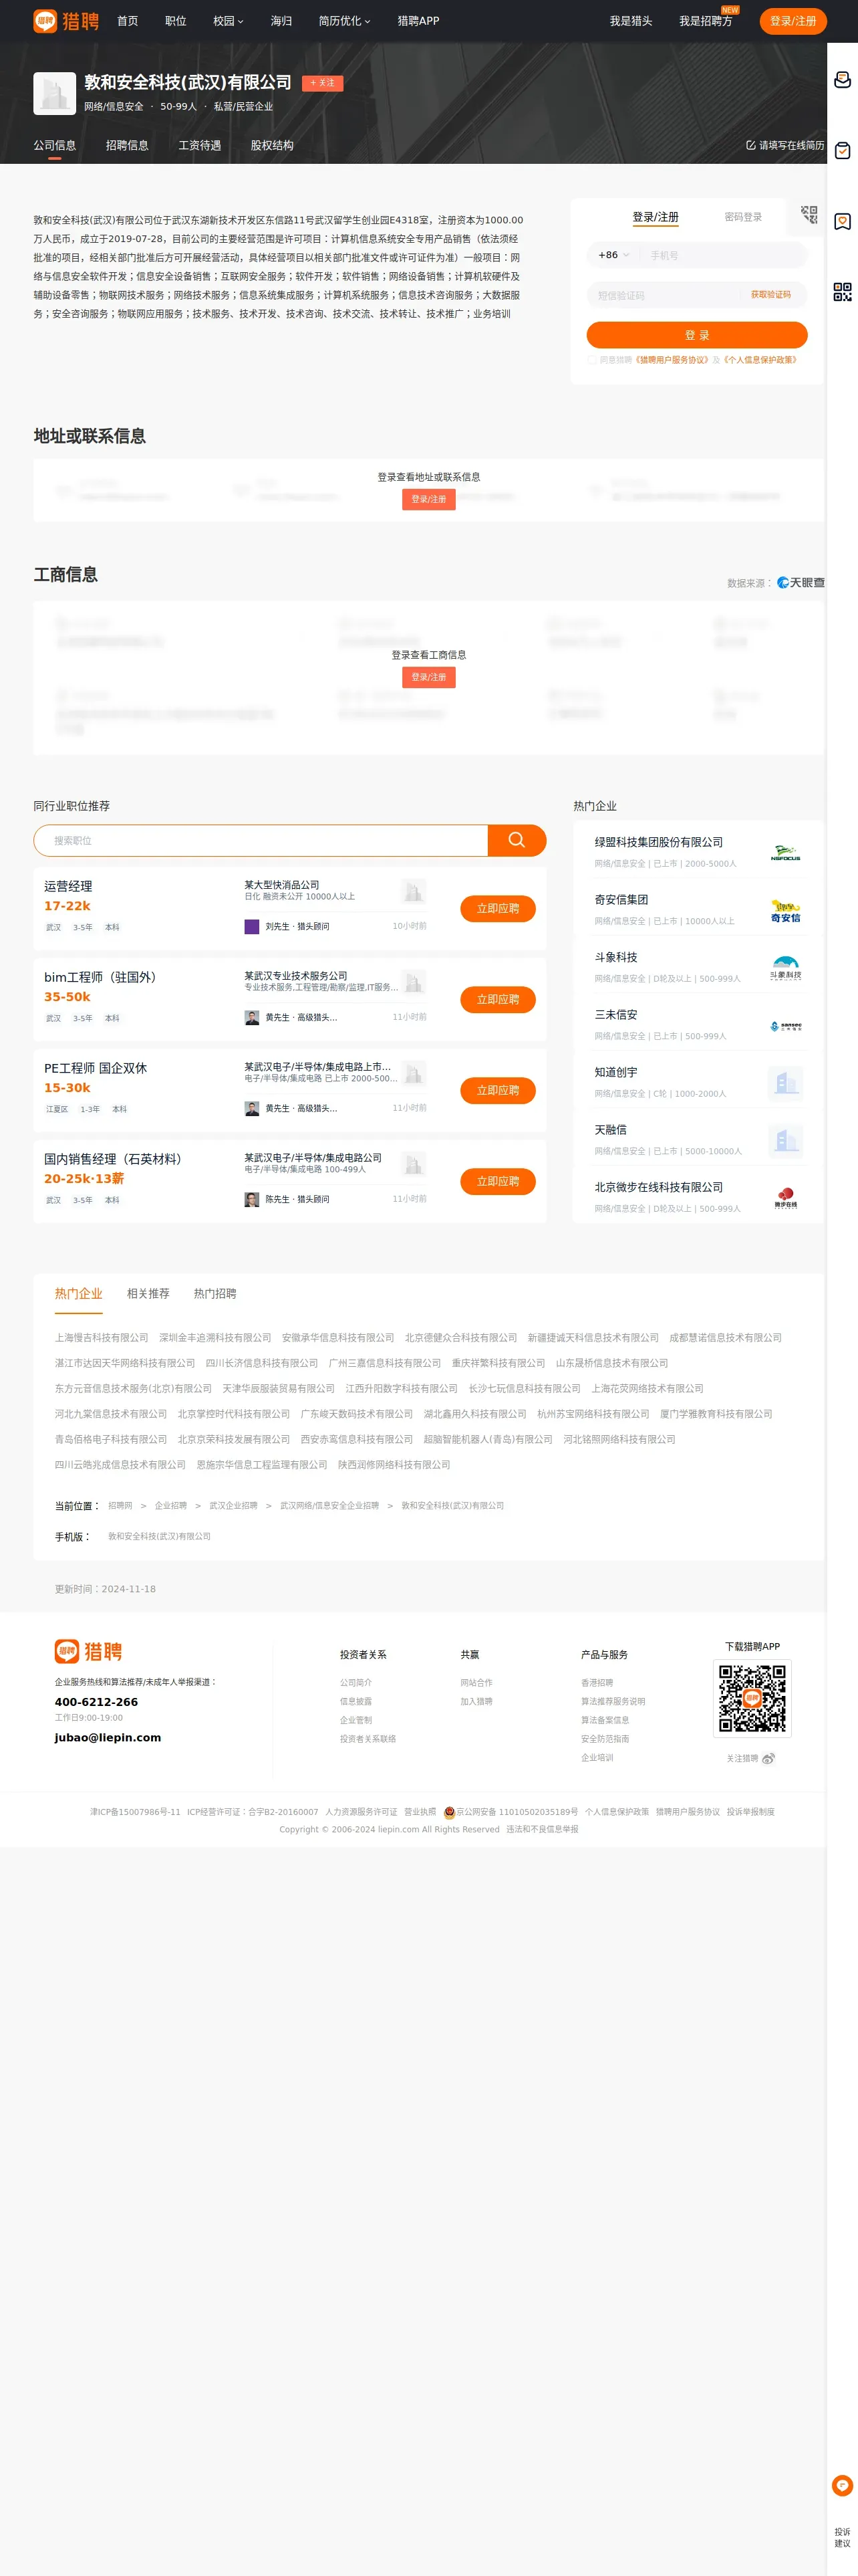Open the +86 country code dropdown
The height and width of the screenshot is (2576, 858).
click(x=613, y=255)
